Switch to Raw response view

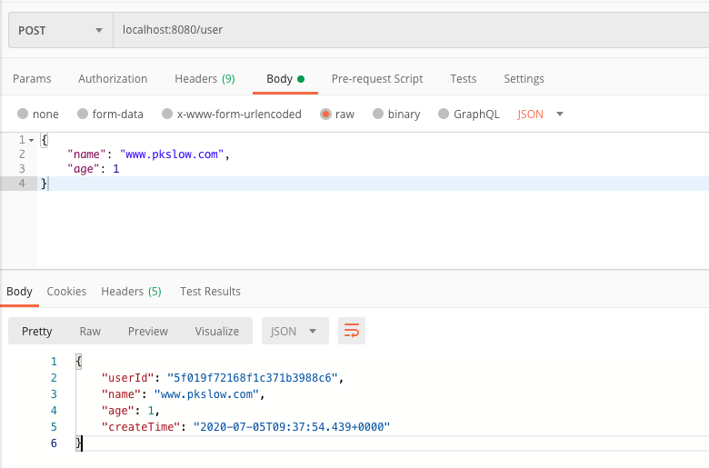[x=90, y=331]
